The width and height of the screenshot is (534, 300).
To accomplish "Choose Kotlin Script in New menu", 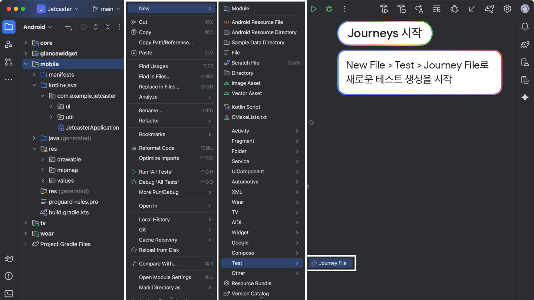I will (262, 107).
